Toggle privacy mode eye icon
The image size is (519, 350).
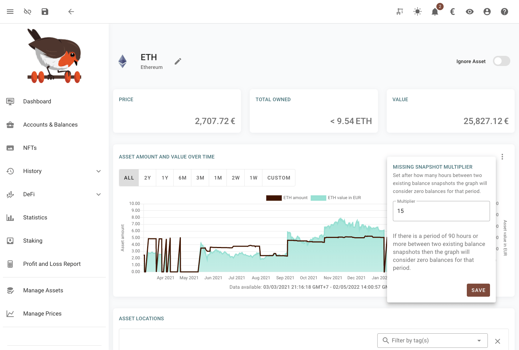coord(470,12)
